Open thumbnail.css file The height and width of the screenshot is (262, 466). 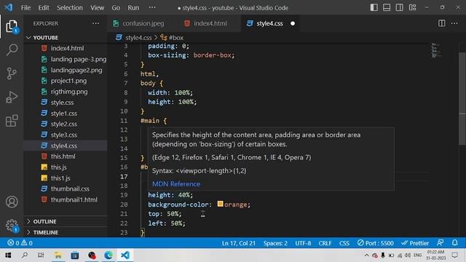click(x=70, y=189)
